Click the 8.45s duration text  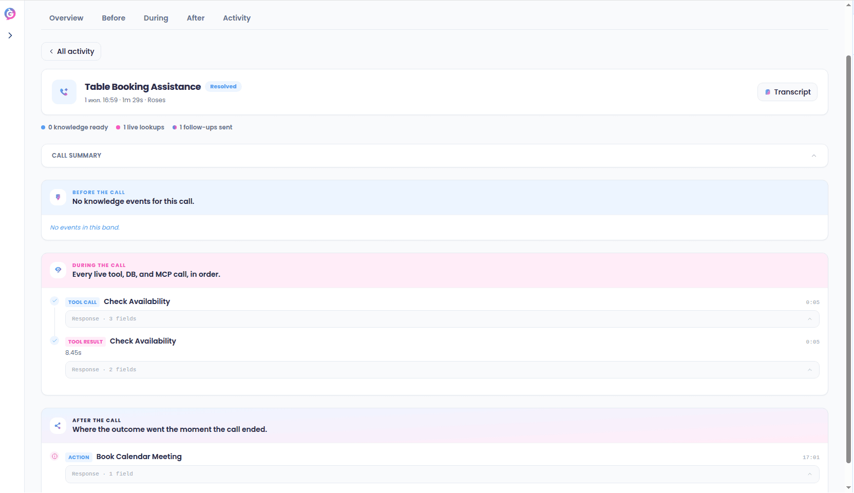pos(73,353)
